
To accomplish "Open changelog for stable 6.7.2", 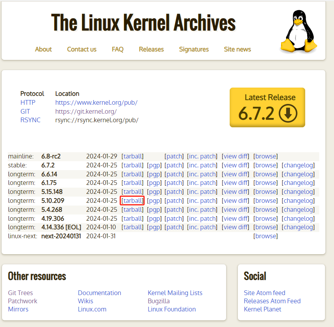I will [x=298, y=165].
